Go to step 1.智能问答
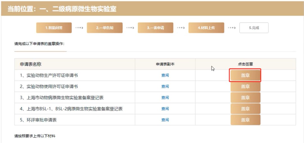Image resolution: width=304 pixels, height=143 pixels. coord(54,28)
